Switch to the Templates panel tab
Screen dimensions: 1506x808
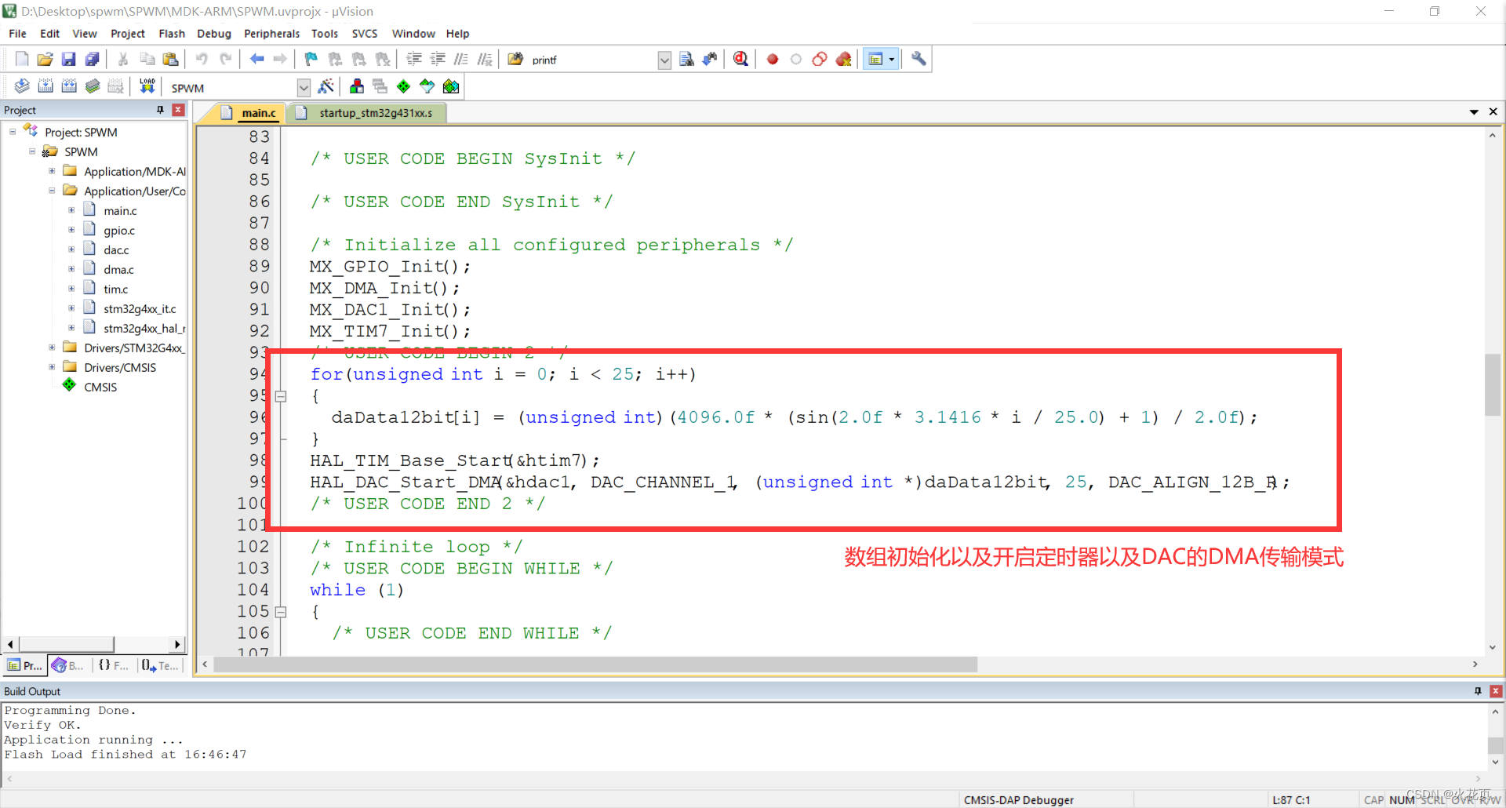160,665
